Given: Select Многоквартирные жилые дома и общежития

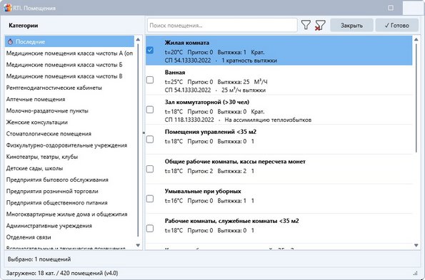Looking at the screenshot, I should 69,214.
